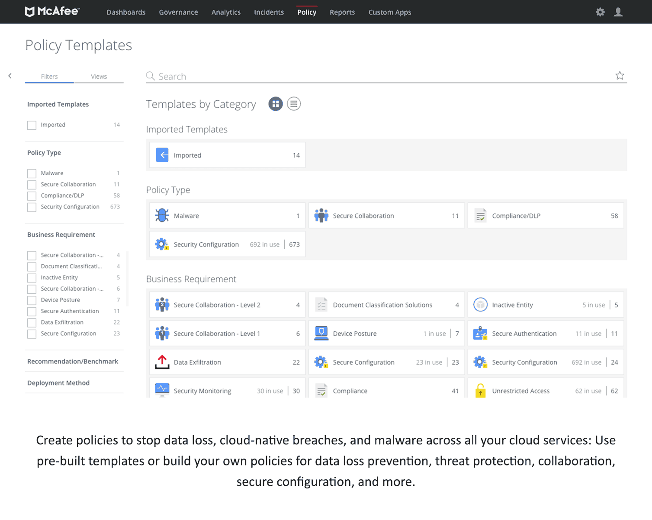Click the Security Monitoring monitor icon
The image size is (652, 520).
point(162,390)
